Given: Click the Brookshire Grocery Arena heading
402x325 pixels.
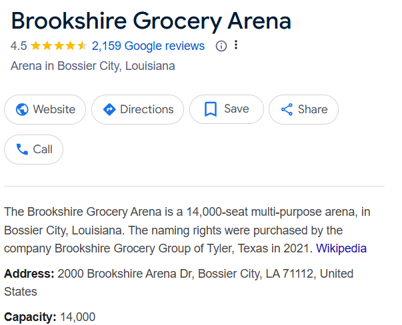Looking at the screenshot, I should coord(151,21).
